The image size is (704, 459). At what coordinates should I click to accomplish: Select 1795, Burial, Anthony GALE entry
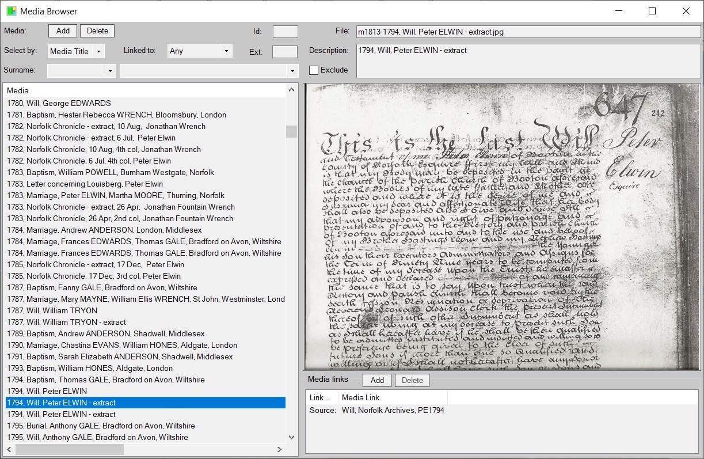point(101,426)
